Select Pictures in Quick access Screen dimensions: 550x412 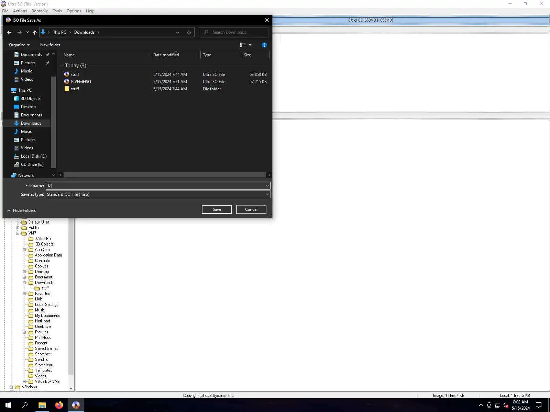coord(28,63)
